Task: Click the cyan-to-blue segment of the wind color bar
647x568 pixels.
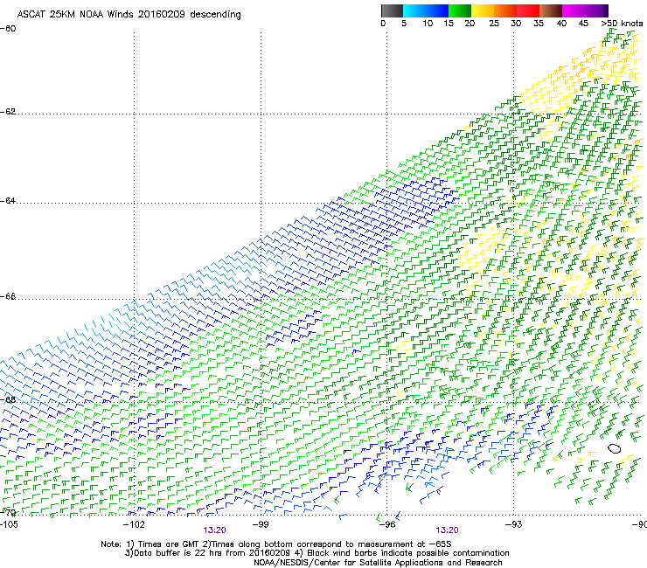Action: tap(426, 10)
